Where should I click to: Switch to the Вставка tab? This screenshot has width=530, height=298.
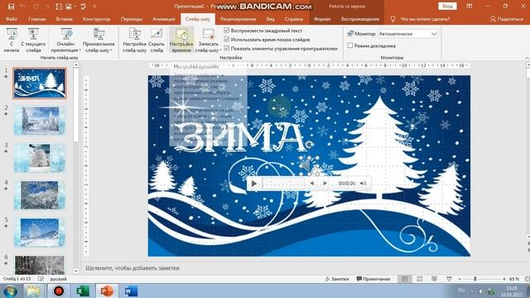tap(65, 19)
